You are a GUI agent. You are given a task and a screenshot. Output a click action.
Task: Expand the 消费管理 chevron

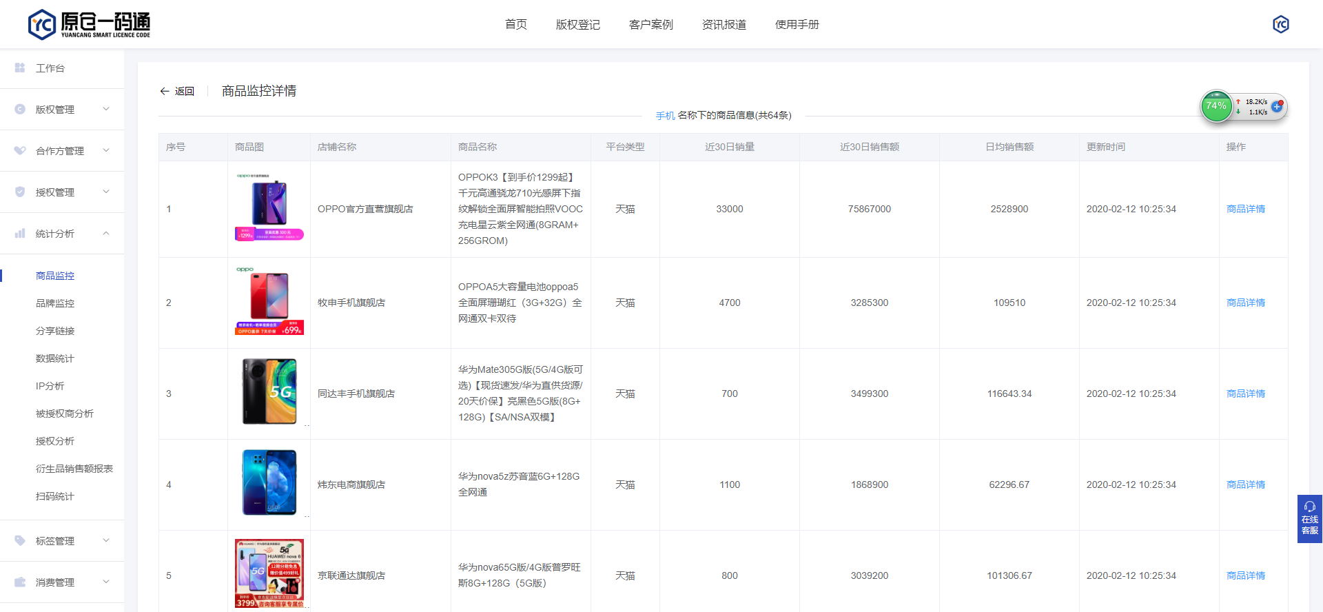click(x=106, y=582)
